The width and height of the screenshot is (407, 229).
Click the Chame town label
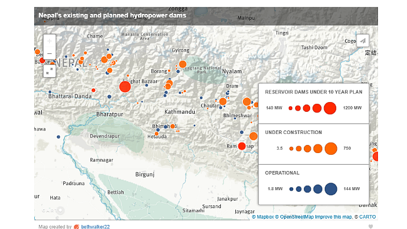click(x=95, y=36)
